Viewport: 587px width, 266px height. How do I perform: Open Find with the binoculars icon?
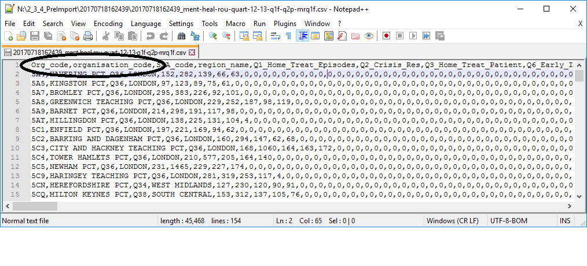click(x=182, y=36)
